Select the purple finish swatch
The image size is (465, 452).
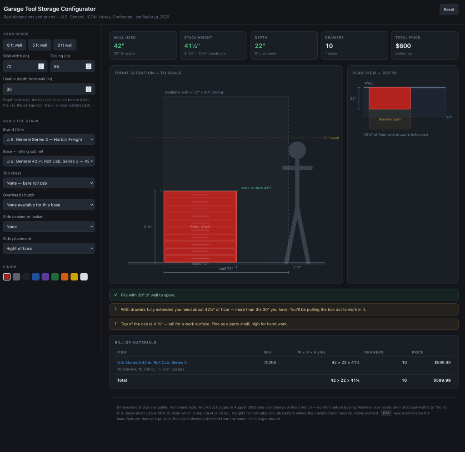click(x=45, y=277)
